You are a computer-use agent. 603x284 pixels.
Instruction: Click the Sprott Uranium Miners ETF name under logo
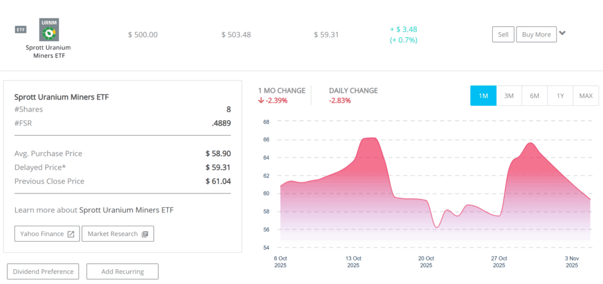(x=49, y=51)
